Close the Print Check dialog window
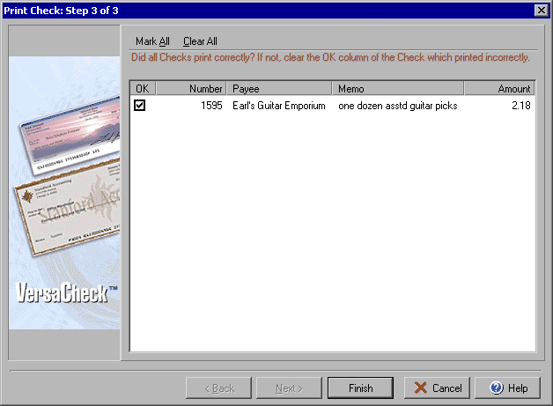The image size is (553, 406). pos(542,11)
